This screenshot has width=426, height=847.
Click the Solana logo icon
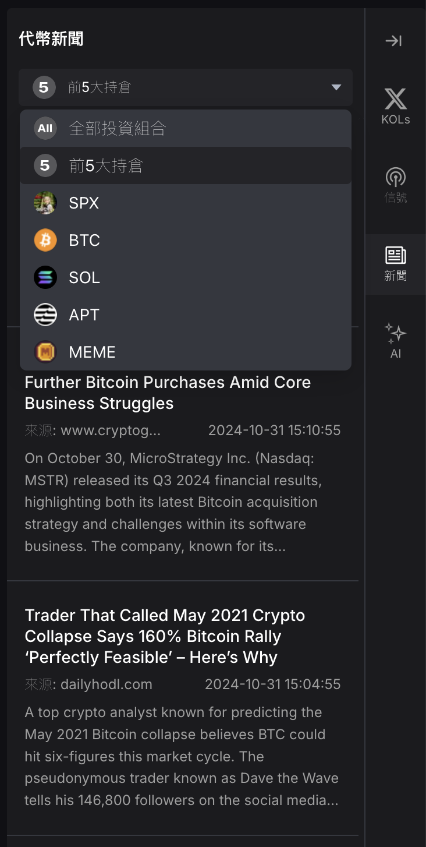45,278
